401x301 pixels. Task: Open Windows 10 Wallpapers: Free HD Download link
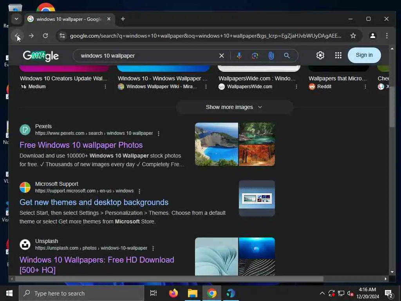97,265
